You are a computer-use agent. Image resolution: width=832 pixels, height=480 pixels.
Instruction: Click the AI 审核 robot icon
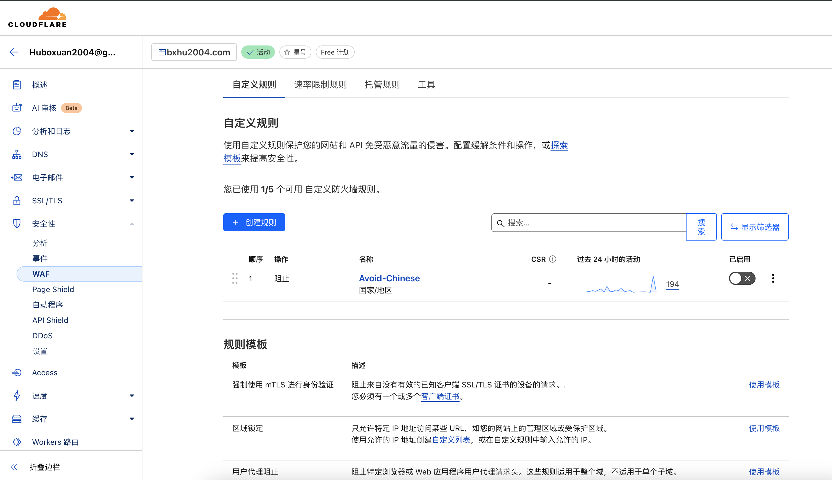17,108
